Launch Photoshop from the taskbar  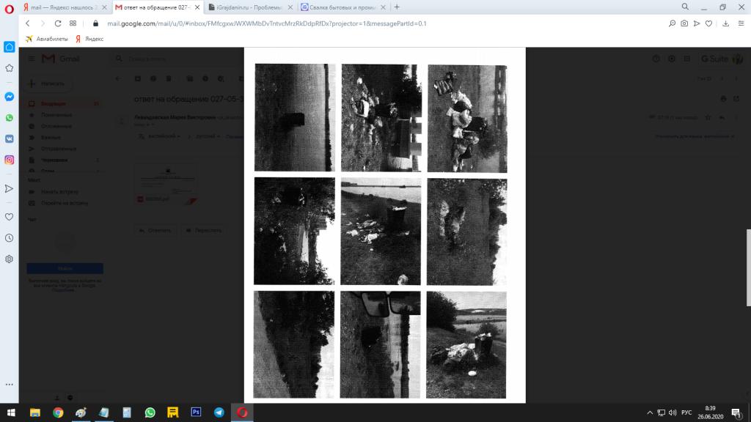click(x=196, y=412)
